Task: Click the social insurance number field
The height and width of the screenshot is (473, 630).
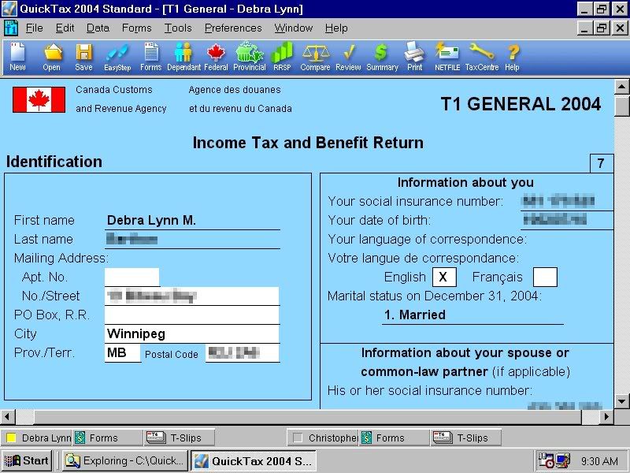Action: pyautogui.click(x=567, y=201)
